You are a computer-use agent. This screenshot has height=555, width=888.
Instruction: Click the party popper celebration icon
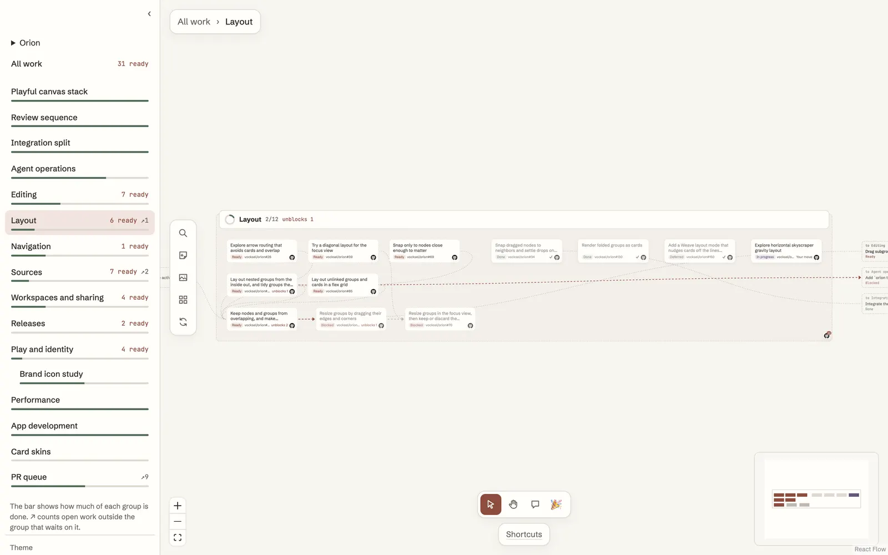point(556,504)
